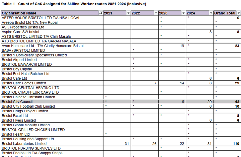The height and width of the screenshot is (157, 241).
Task: Click the Grand Total 110 cell
Action: pos(227,144)
